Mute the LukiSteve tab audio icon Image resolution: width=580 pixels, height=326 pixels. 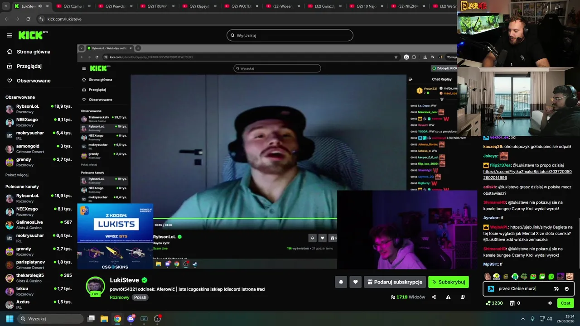40,6
